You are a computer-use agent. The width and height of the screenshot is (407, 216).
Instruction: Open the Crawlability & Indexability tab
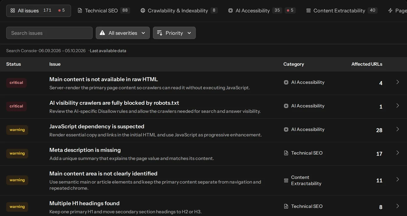[179, 10]
